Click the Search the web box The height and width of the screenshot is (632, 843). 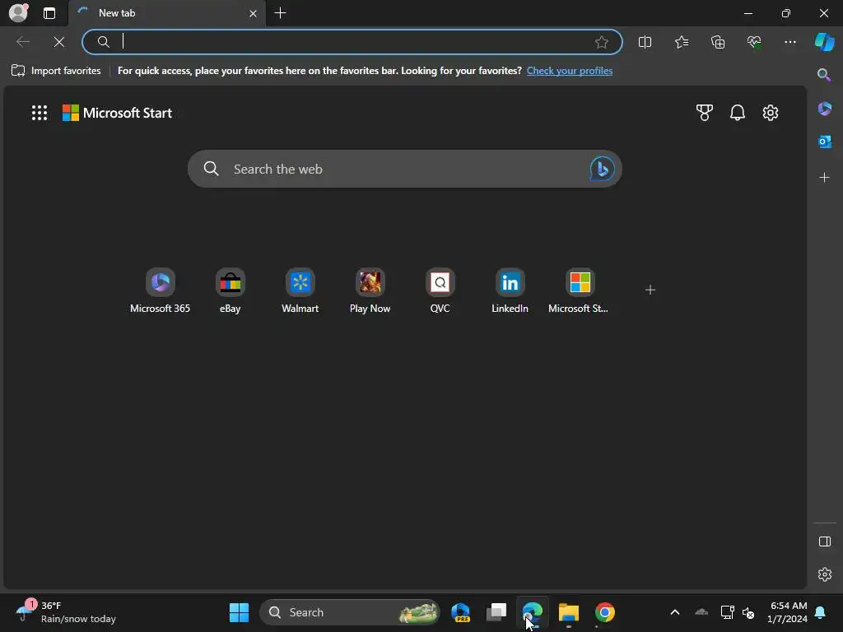404,169
